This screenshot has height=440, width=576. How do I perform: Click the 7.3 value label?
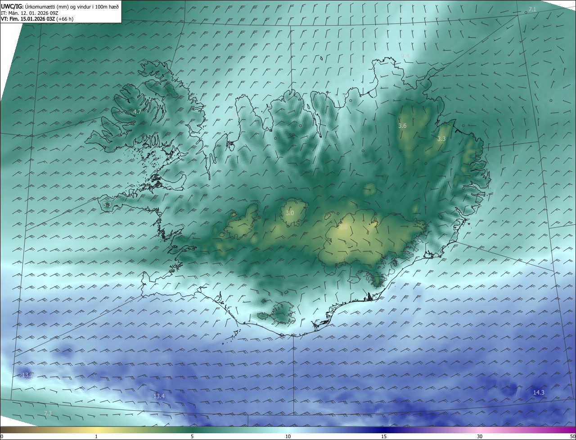pyautogui.click(x=48, y=413)
